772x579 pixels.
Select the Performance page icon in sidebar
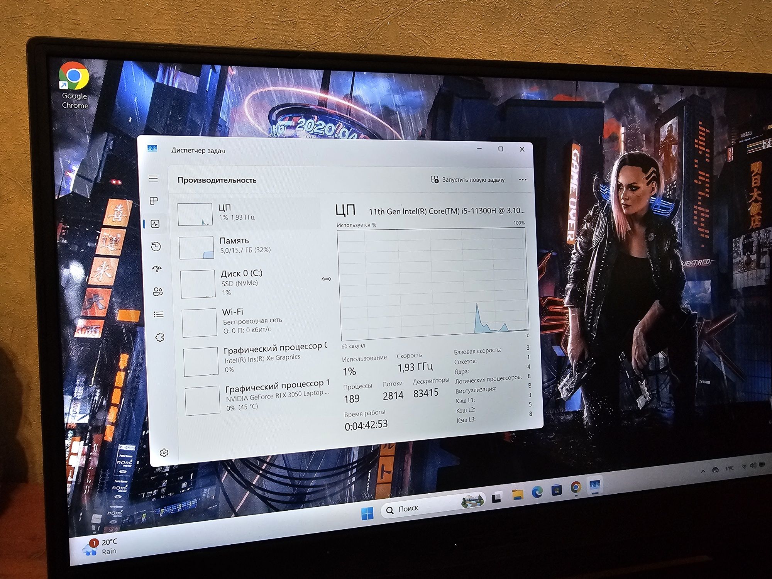pos(155,224)
